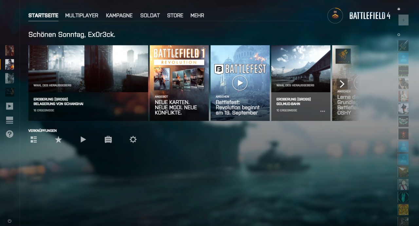Click the Battlefest: Revolution beginnt am 19. September title

click(238, 108)
